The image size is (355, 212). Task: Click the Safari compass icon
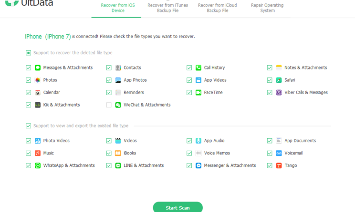279,80
